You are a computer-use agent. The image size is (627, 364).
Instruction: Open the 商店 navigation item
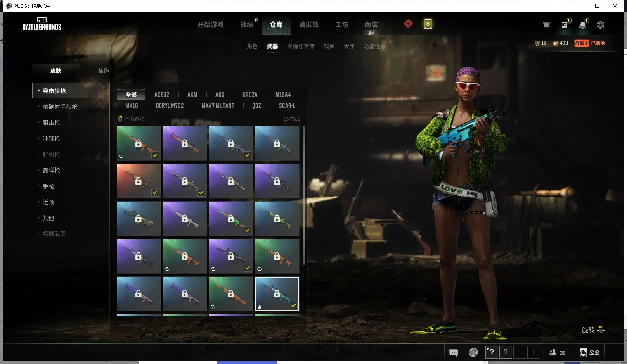[371, 24]
